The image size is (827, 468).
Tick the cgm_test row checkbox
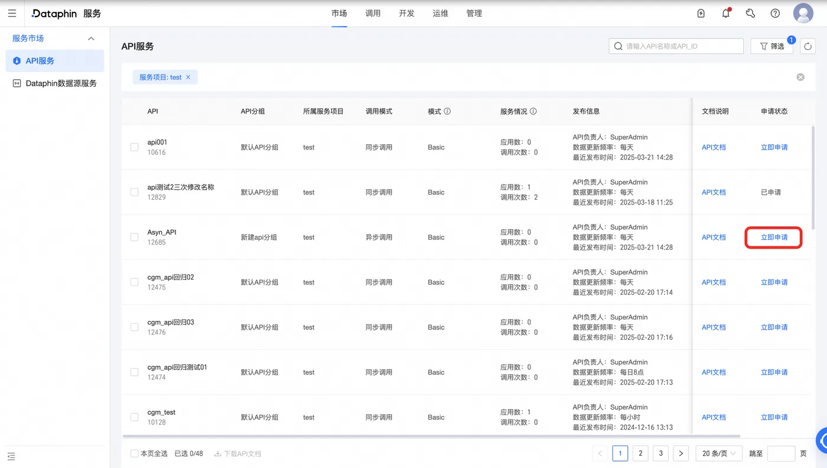coord(135,417)
